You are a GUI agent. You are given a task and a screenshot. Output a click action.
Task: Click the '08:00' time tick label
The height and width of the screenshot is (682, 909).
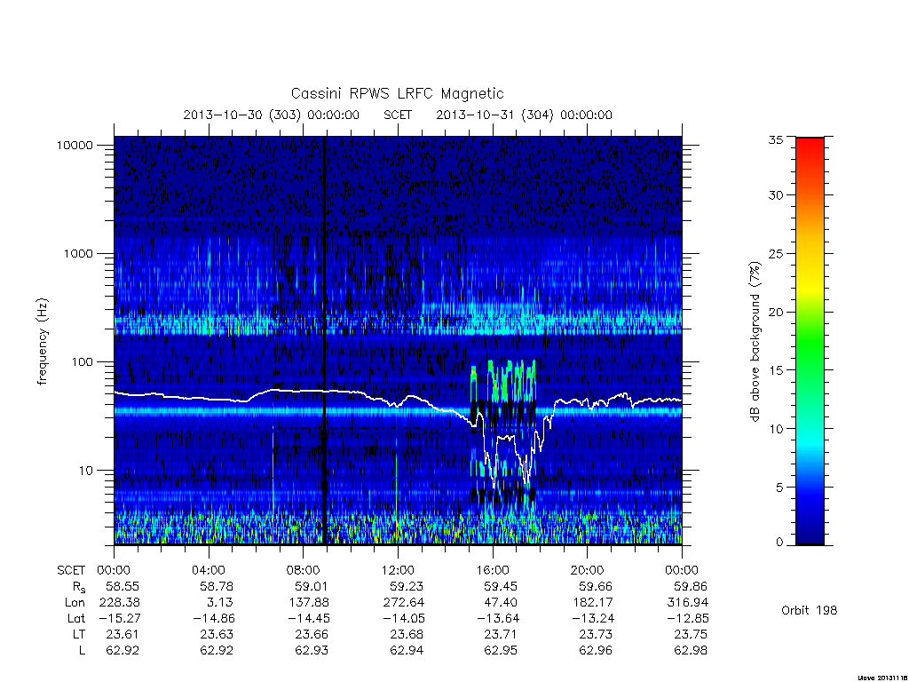(x=304, y=570)
